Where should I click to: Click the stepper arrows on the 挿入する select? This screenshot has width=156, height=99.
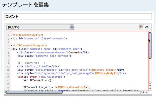tap(72, 27)
